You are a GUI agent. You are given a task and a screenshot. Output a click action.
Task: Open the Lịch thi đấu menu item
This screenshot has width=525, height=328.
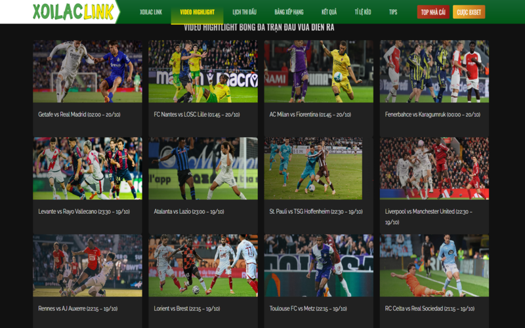pos(245,12)
